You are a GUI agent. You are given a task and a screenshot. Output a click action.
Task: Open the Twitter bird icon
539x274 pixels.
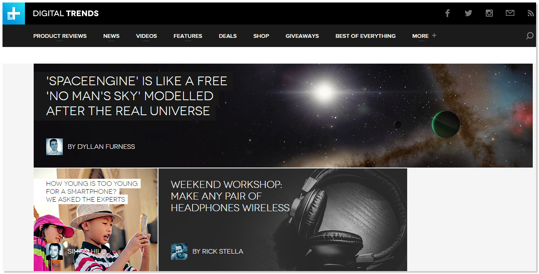pyautogui.click(x=468, y=13)
